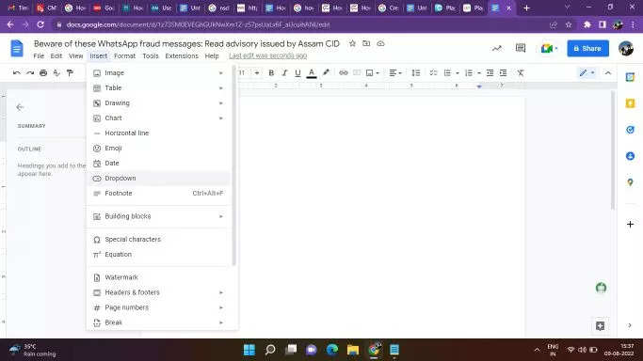Apply Underline formatting
643x361 pixels.
(297, 72)
